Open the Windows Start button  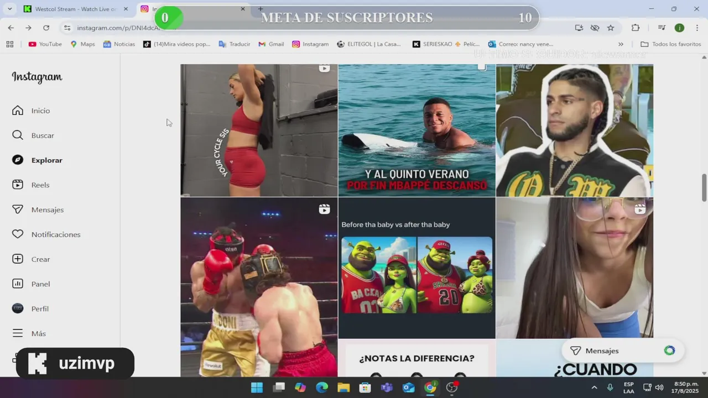click(x=257, y=387)
